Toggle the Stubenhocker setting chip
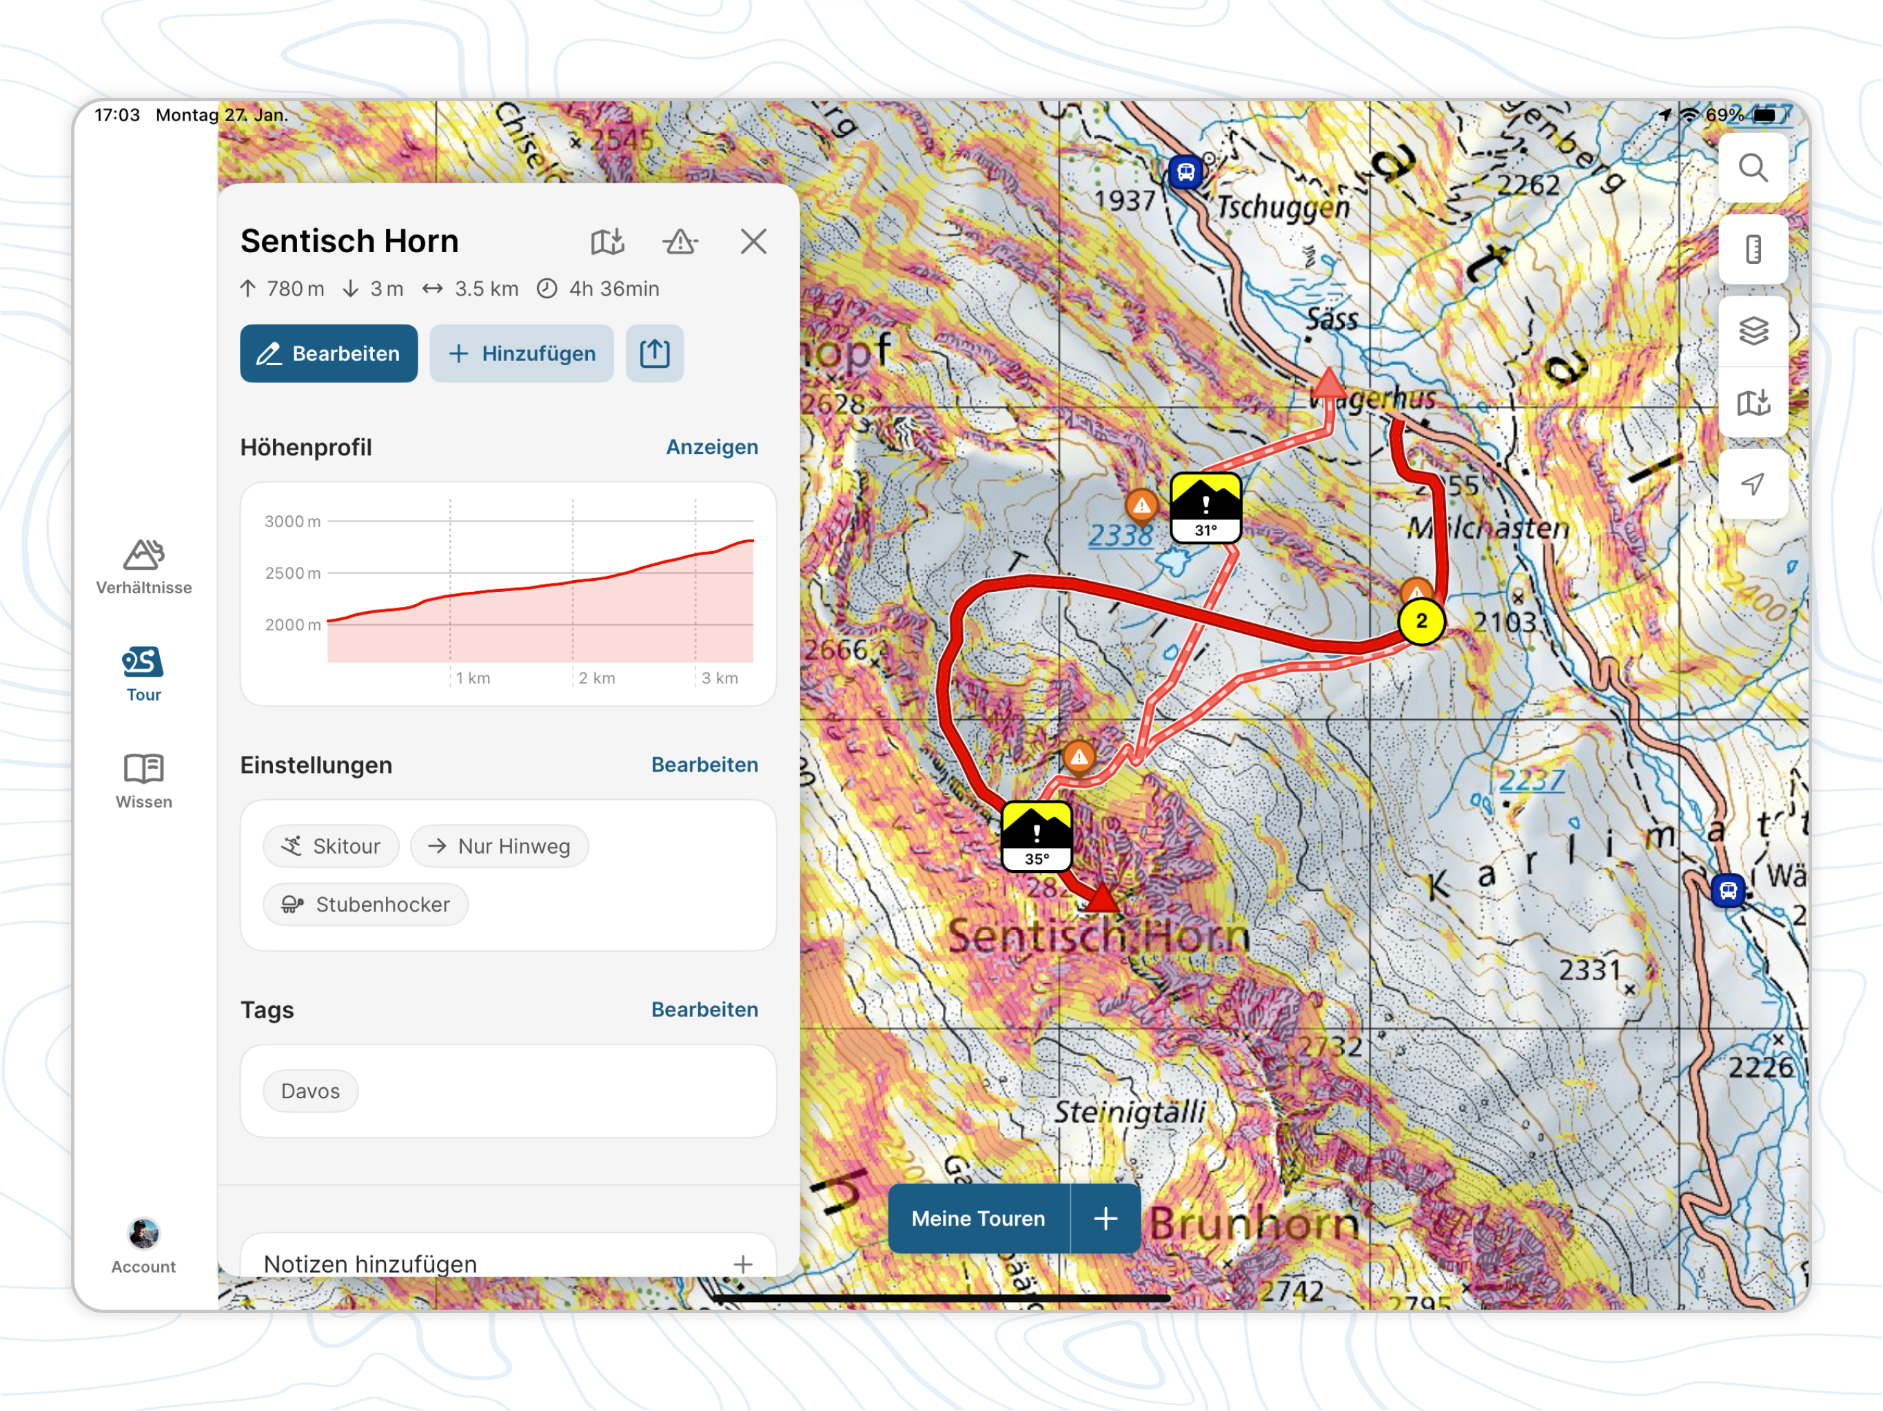Image resolution: width=1883 pixels, height=1411 pixels. coord(365,904)
